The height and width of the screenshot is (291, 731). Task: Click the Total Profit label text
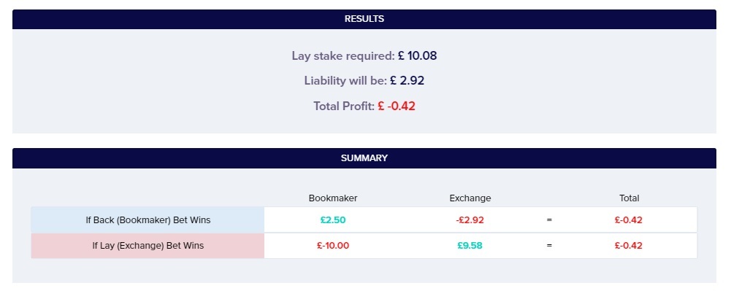point(344,106)
